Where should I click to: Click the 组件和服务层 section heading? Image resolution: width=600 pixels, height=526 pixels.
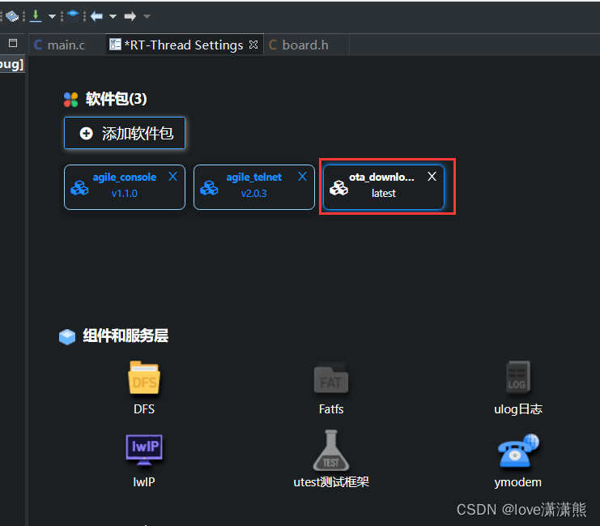click(126, 336)
